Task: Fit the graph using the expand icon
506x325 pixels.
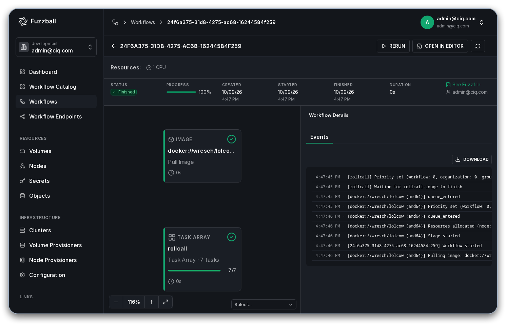Action: tap(166, 302)
